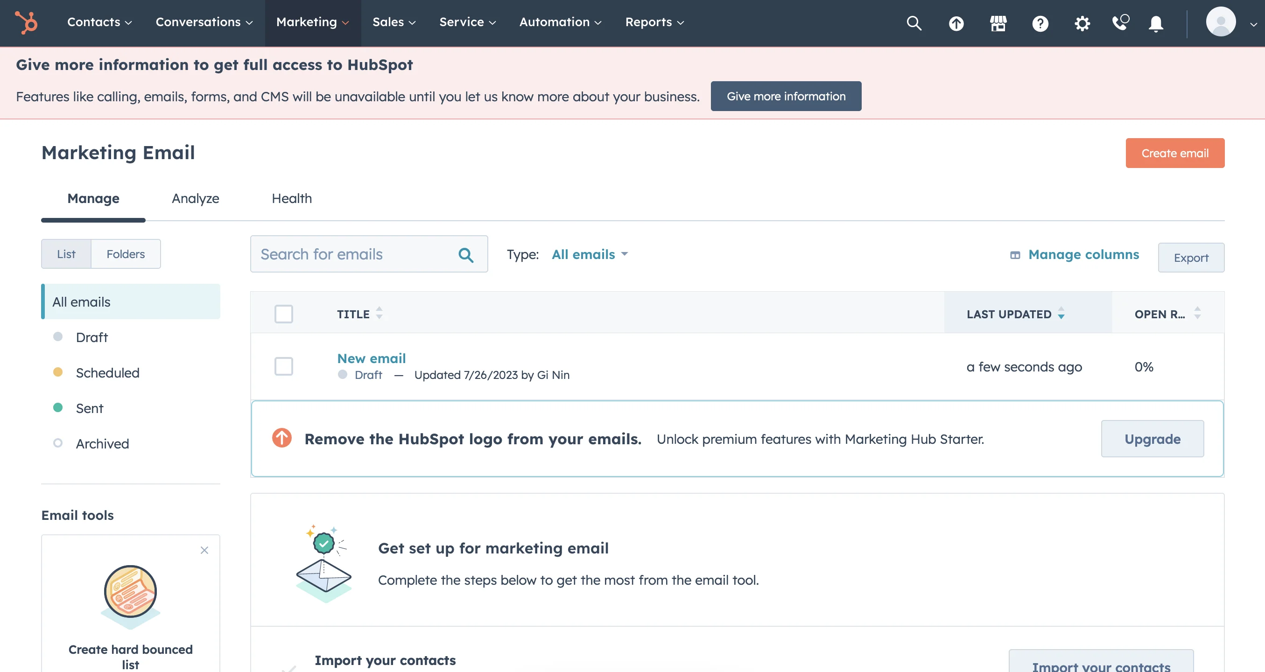Open the New email draft link

(371, 358)
